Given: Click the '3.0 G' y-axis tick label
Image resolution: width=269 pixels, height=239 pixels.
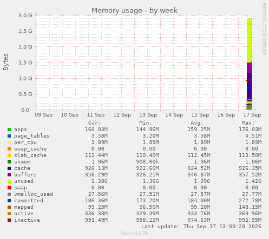Looking at the screenshot, I should pyautogui.click(x=25, y=16).
